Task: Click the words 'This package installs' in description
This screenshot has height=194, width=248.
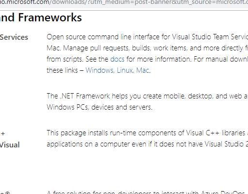Action: click(77, 133)
